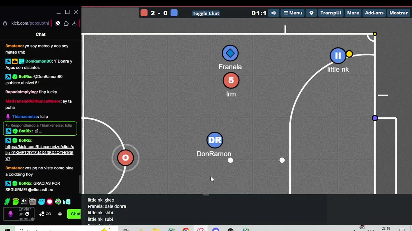
Task: Click the infinity symbol icon
Action: (x=49, y=214)
